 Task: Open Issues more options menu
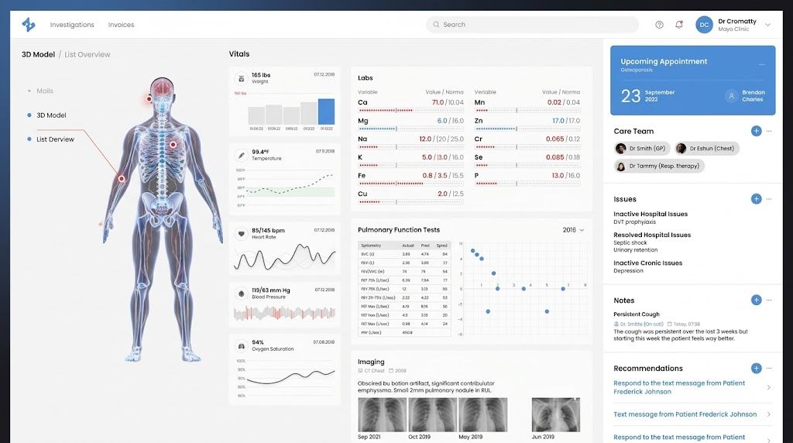pyautogui.click(x=769, y=199)
